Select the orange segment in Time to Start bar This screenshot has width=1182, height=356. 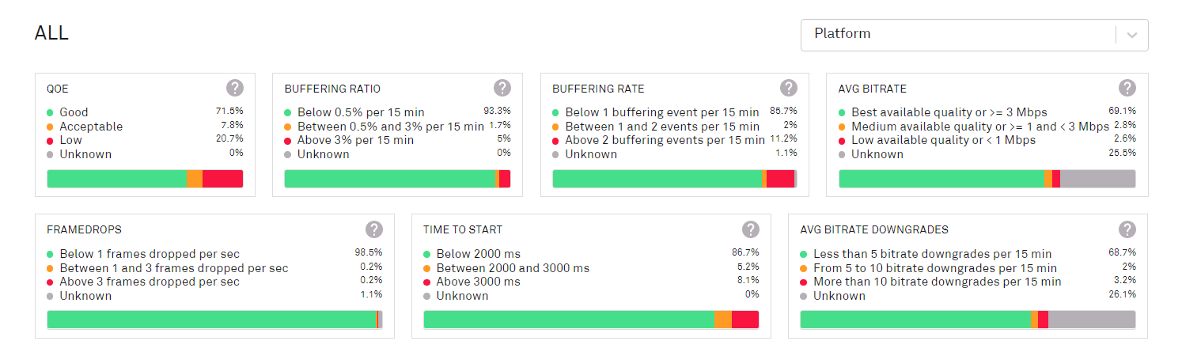(723, 320)
